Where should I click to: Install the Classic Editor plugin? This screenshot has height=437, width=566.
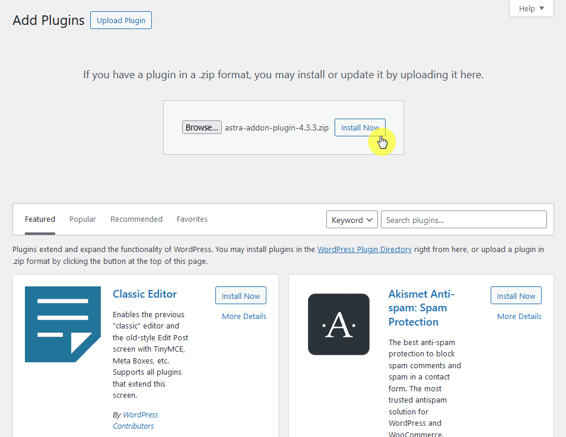pyautogui.click(x=241, y=295)
